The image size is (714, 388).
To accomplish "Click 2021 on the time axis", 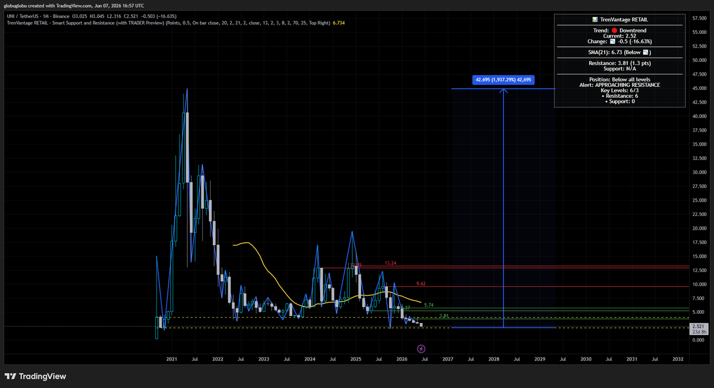I will click(x=172, y=359).
